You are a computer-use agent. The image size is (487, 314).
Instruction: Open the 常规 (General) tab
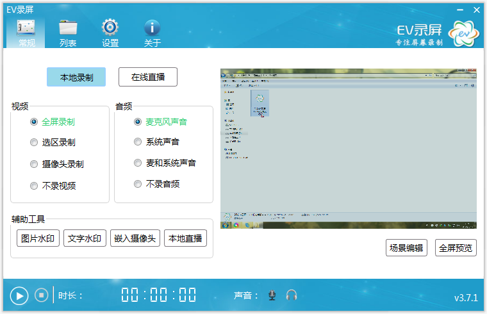pyautogui.click(x=26, y=33)
